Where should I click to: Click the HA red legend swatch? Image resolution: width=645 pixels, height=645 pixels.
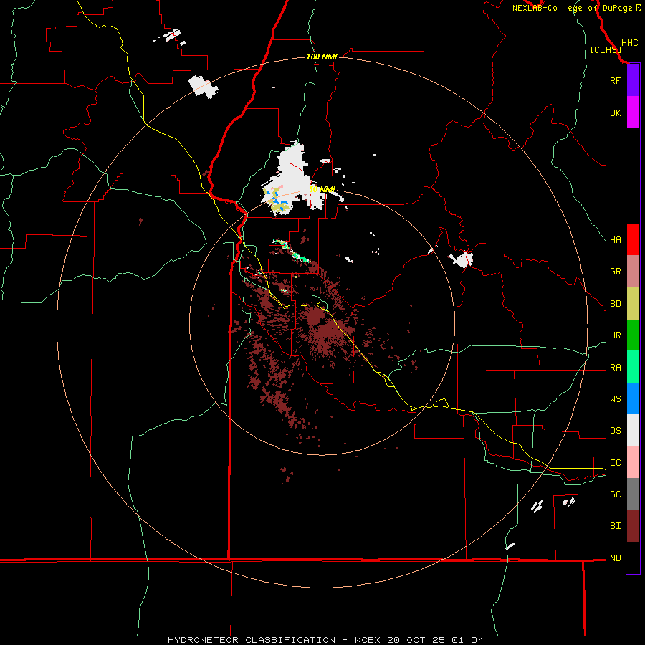(633, 239)
